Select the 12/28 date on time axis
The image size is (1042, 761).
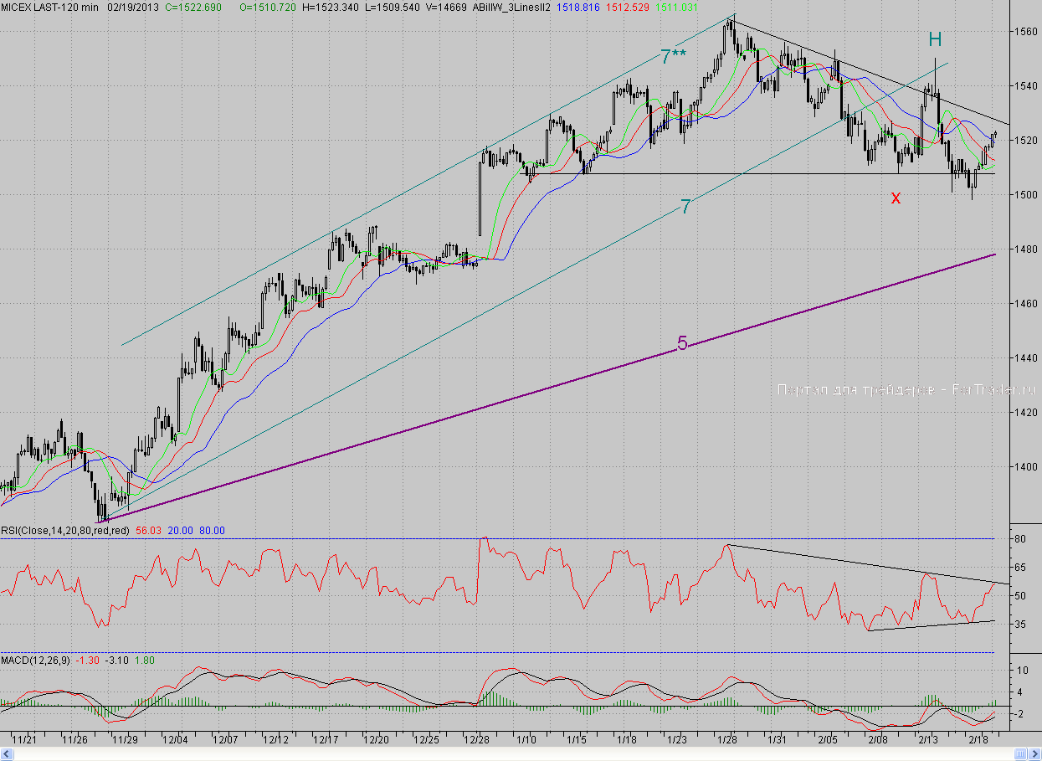pos(479,740)
